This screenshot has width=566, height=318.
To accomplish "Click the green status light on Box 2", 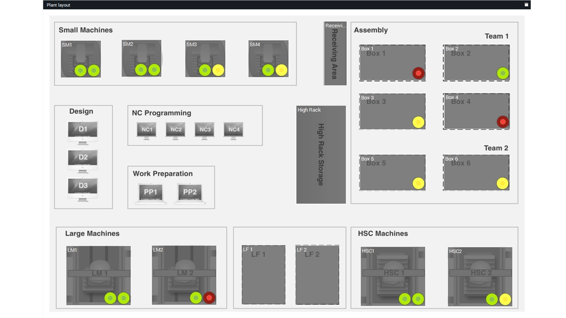I will [503, 74].
